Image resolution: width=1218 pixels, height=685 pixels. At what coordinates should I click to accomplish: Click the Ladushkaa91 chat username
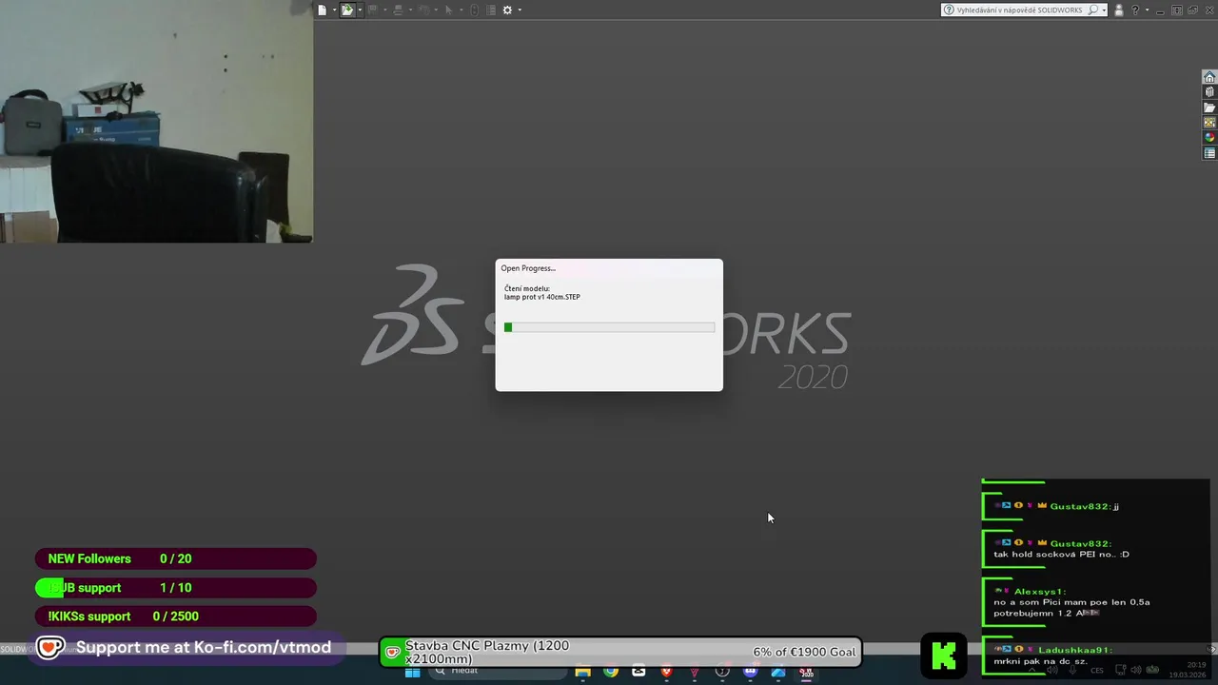(x=1075, y=650)
